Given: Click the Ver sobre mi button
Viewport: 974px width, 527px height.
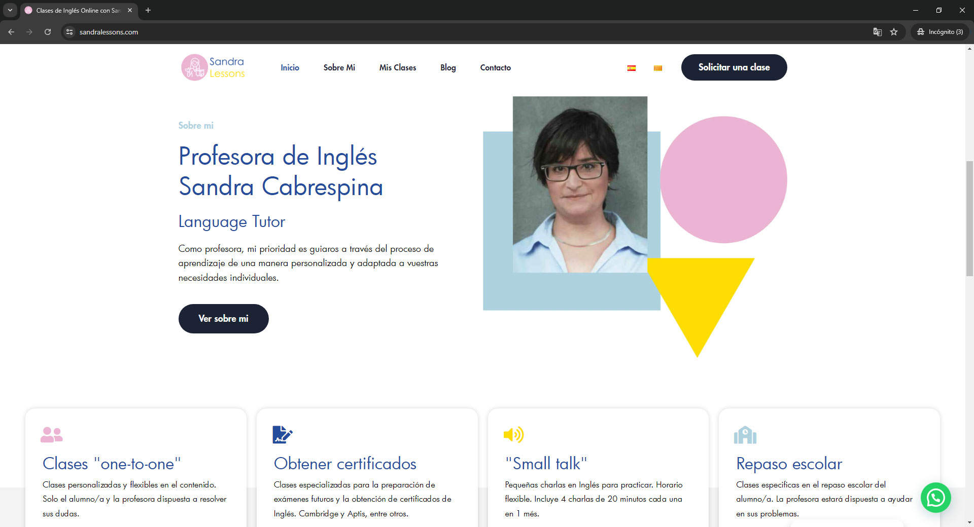Looking at the screenshot, I should (223, 319).
